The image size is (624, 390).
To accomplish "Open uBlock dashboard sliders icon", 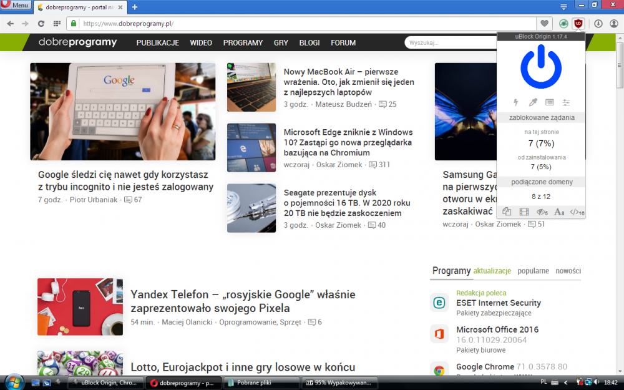I will (x=566, y=102).
